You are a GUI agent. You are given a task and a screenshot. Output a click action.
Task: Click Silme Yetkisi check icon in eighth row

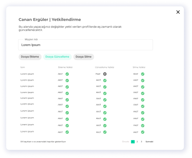click(142, 119)
